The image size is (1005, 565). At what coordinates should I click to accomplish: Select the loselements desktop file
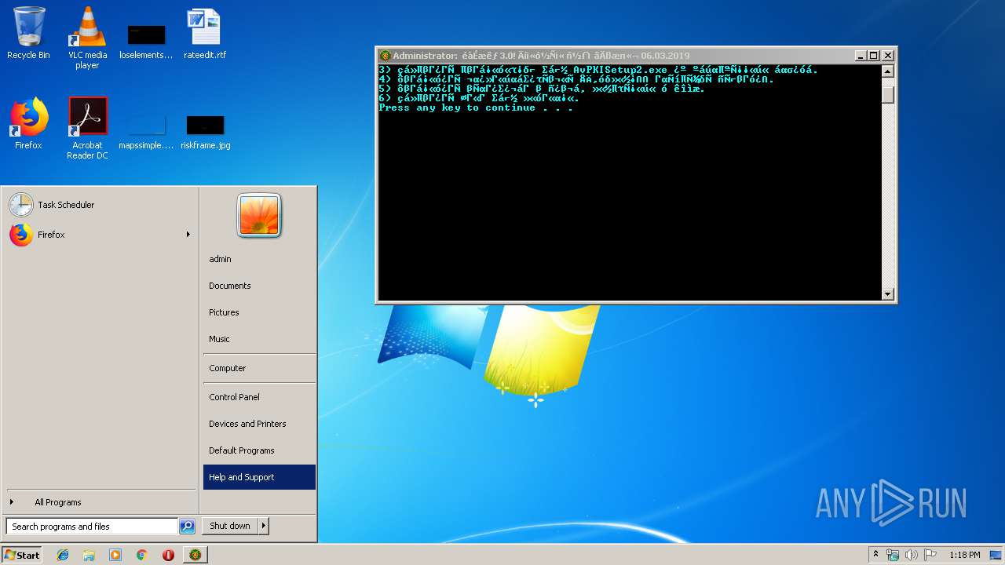click(x=146, y=41)
